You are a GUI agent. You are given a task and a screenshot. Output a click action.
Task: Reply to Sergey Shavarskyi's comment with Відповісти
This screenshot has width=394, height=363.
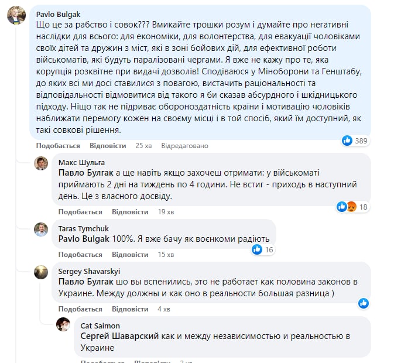[x=129, y=308]
